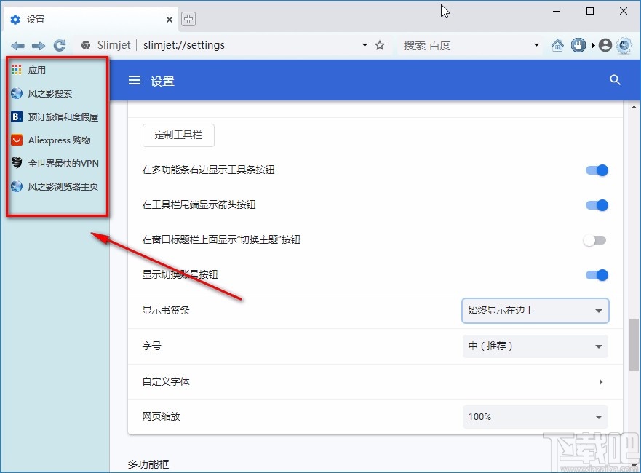Turn off the 显示切换账号按钮 switch
This screenshot has width=641, height=473.
point(597,275)
